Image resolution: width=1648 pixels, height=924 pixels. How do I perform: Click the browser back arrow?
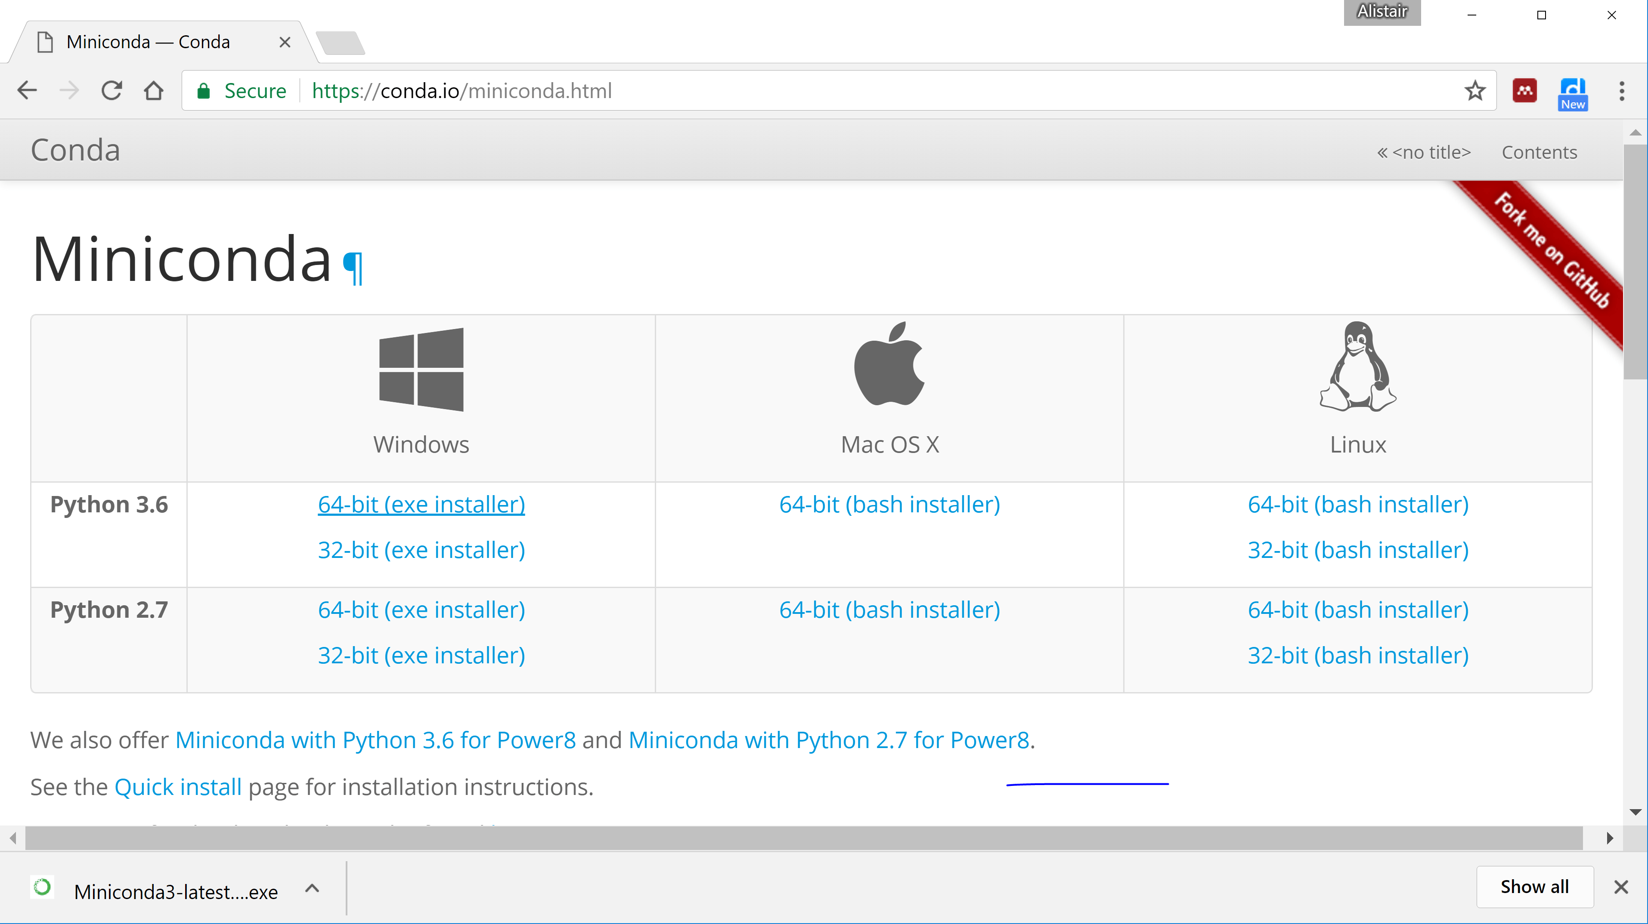point(27,90)
